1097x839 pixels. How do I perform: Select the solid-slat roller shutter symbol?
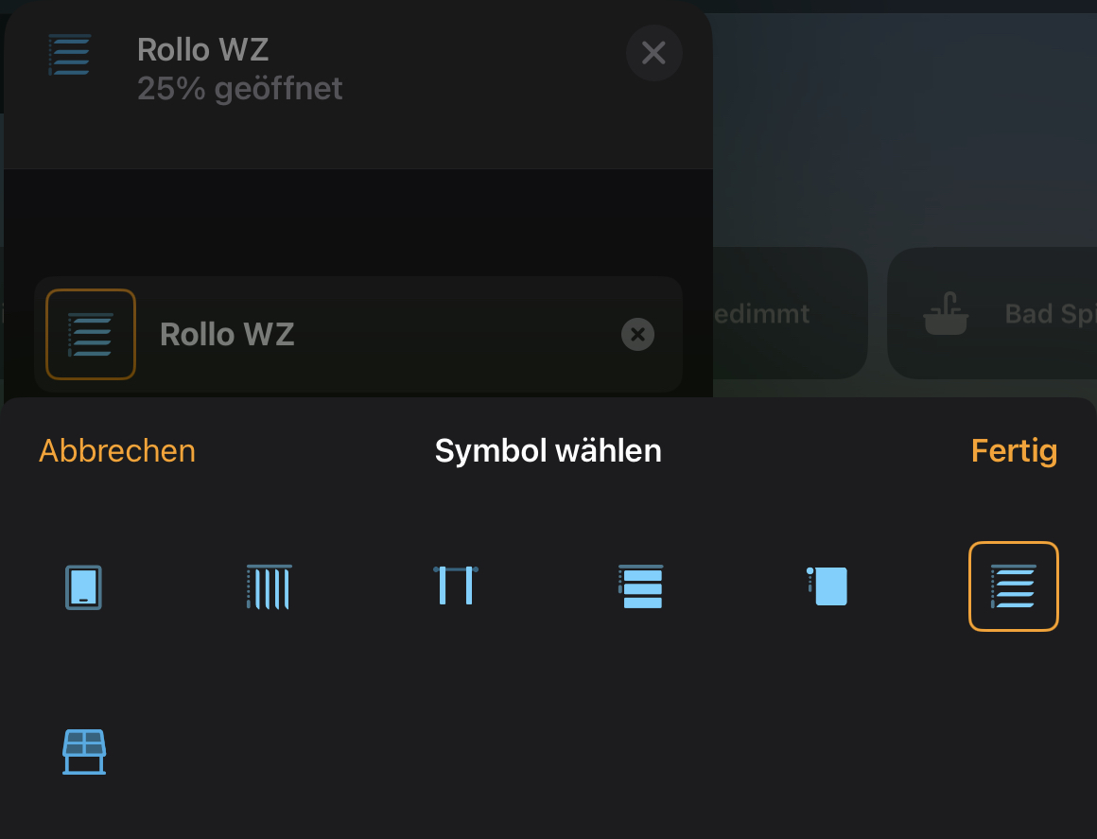point(641,586)
